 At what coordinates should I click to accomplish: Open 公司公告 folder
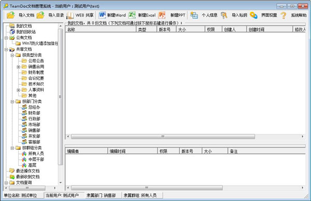36,60
